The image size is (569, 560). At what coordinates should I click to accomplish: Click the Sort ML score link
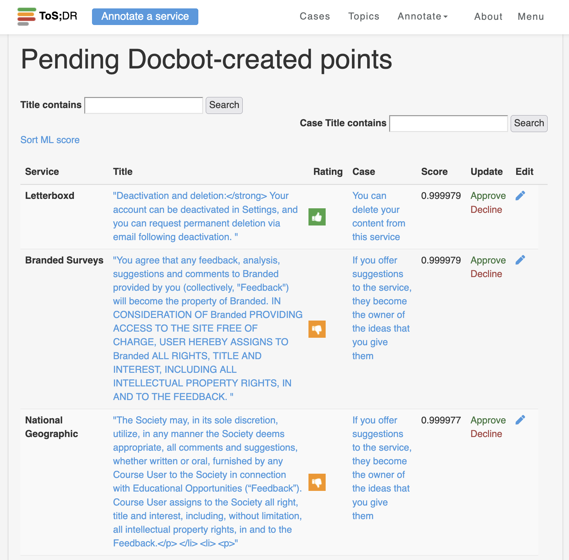click(x=50, y=140)
